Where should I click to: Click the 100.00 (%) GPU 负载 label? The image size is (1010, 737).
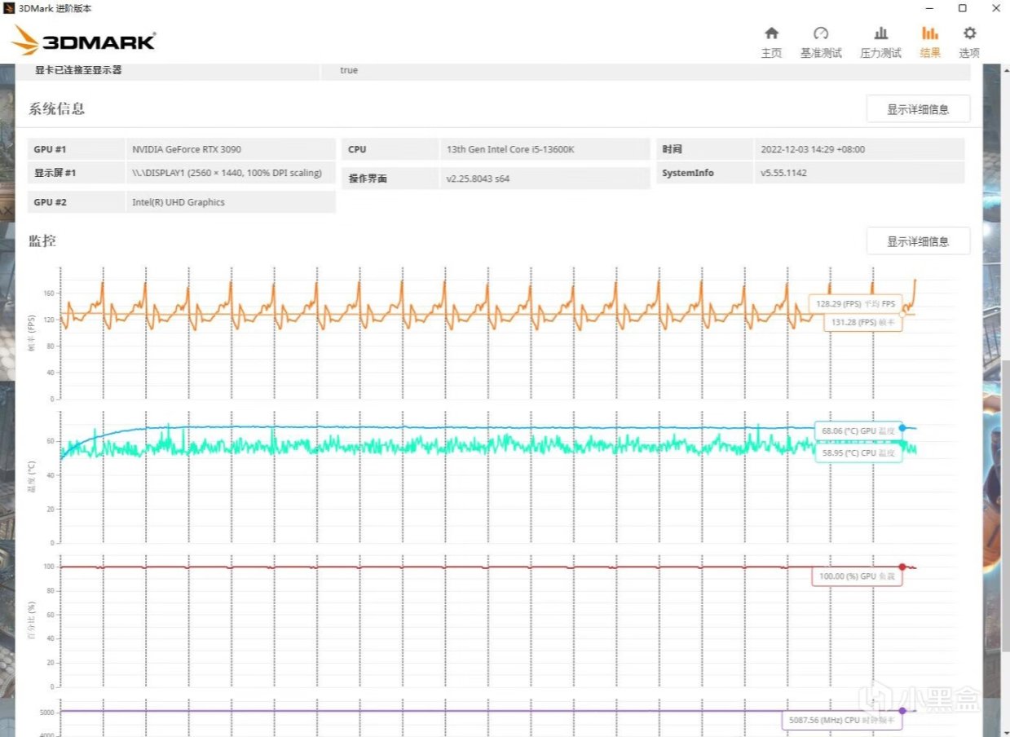(x=857, y=576)
